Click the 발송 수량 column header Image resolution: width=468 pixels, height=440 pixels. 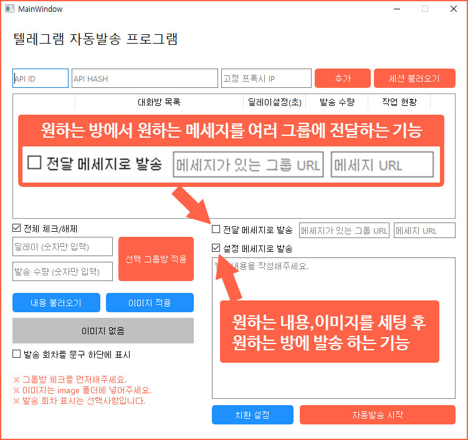pos(337,102)
